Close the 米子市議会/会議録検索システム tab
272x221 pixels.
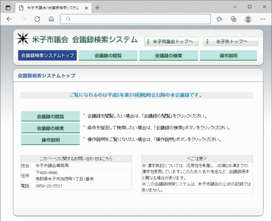click(87, 8)
